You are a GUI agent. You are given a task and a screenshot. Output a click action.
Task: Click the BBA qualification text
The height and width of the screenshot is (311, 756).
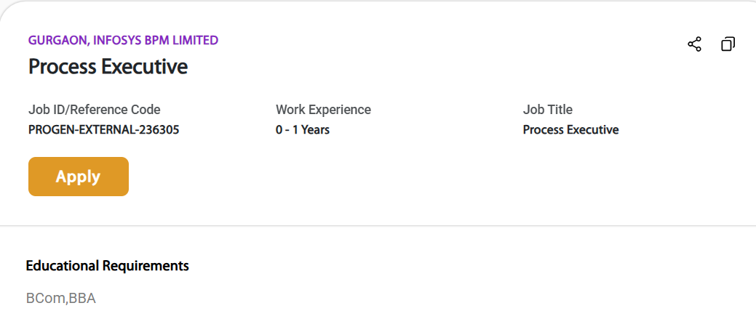tap(83, 298)
